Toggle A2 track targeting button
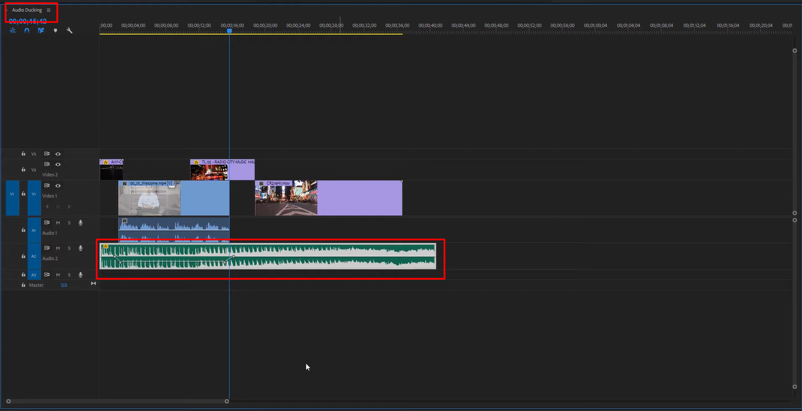Viewport: 802px width, 411px height. pyautogui.click(x=34, y=256)
